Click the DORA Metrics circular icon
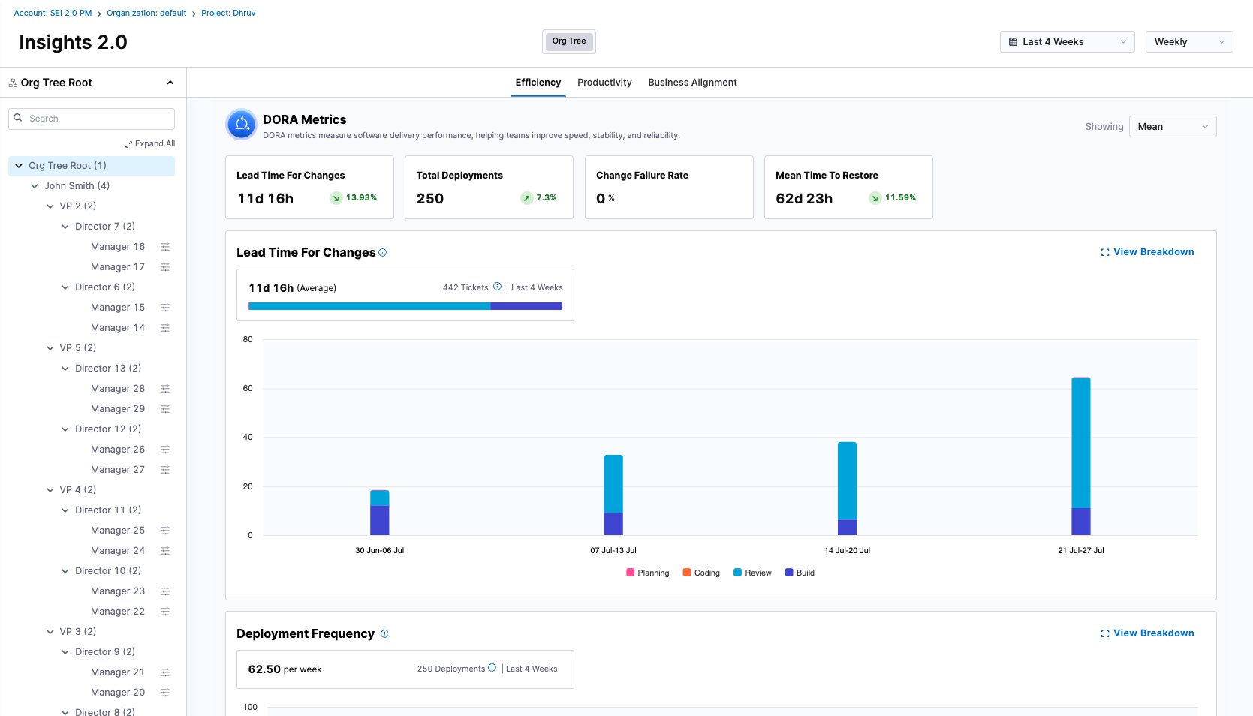 click(242, 125)
